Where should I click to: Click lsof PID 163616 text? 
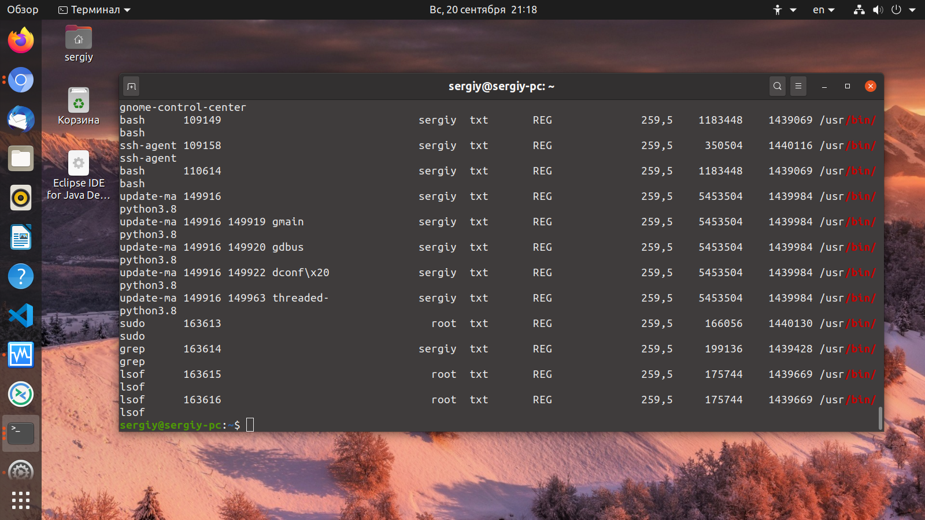(x=202, y=400)
